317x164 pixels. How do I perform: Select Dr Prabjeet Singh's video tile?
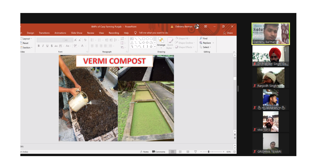click(x=270, y=56)
